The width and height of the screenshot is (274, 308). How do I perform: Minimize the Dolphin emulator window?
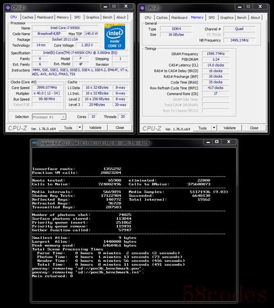[208, 141]
